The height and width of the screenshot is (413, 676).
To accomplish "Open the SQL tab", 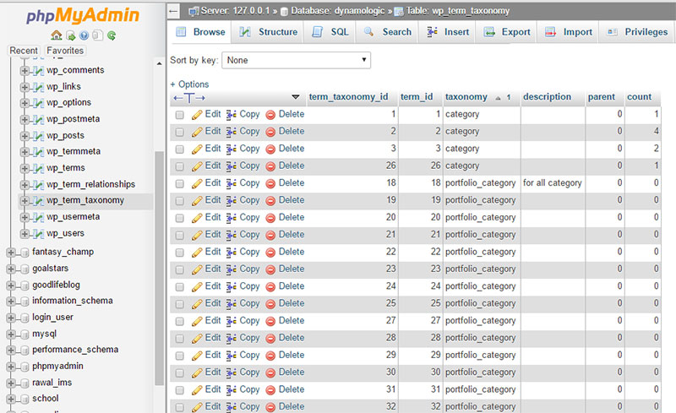I will click(330, 32).
